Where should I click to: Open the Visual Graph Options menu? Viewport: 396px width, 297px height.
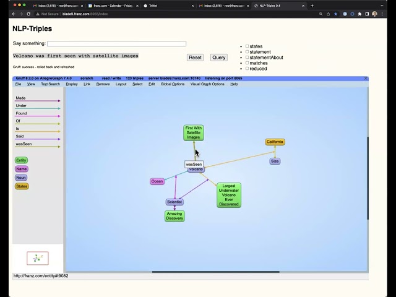click(207, 84)
